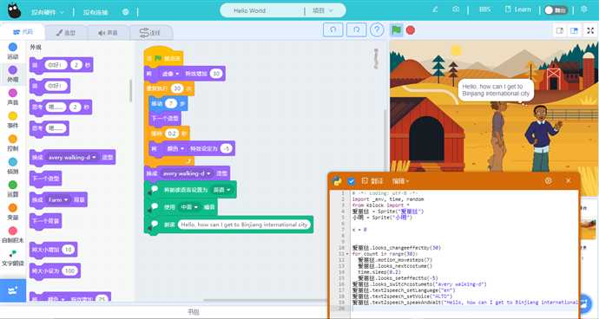Open help with the question mark icon
The height and width of the screenshot is (319, 599).
point(377,29)
